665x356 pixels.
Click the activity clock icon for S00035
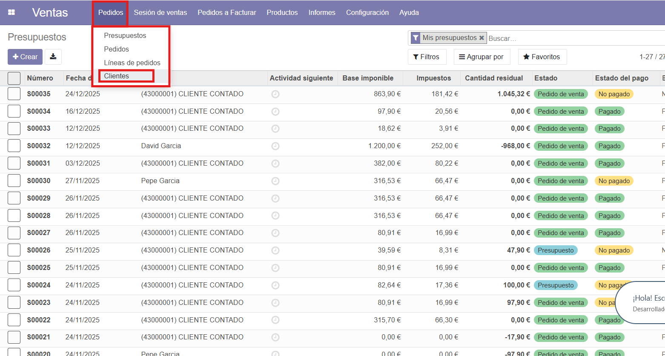point(275,94)
